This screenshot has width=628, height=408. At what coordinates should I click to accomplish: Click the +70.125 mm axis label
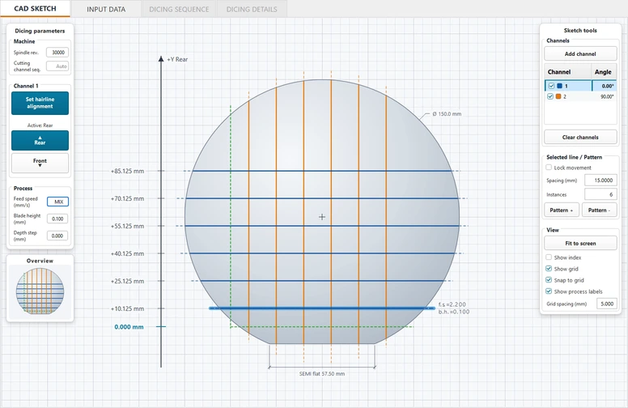(127, 198)
